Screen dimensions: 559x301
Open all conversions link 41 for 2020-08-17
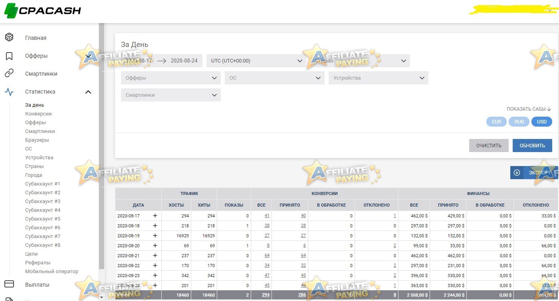[x=267, y=215]
